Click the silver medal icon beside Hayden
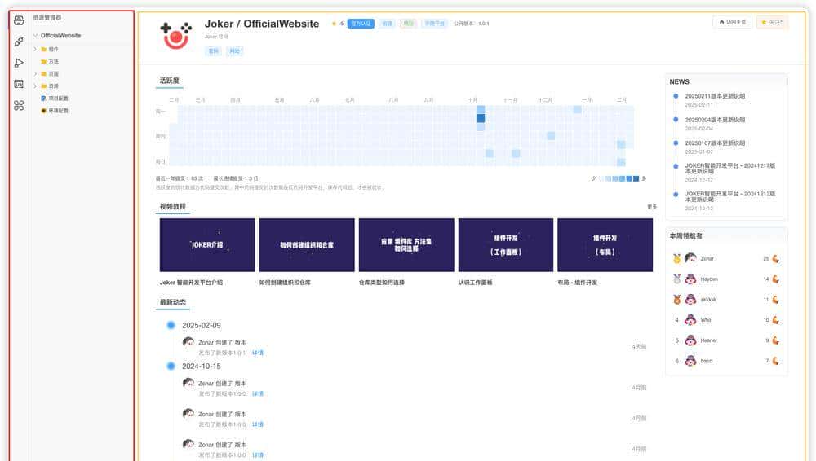816x461 pixels. coord(676,279)
